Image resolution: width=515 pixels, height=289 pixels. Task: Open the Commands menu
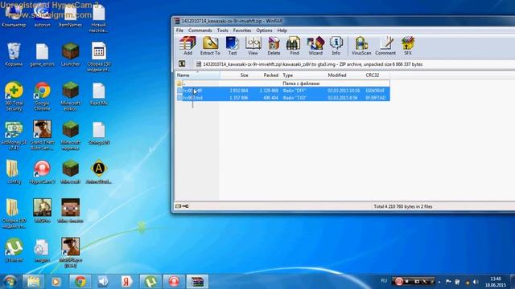coord(200,31)
